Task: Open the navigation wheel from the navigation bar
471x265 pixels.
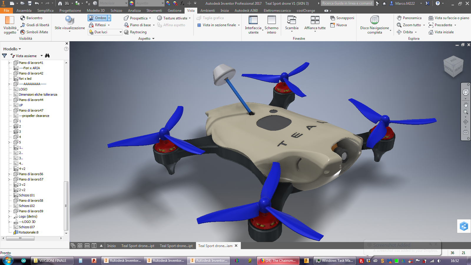Action: [x=465, y=92]
